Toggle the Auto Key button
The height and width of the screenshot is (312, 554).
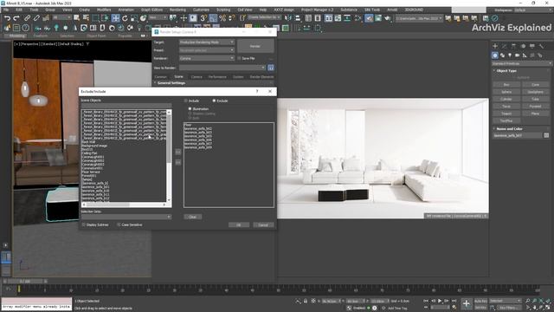[480, 301]
